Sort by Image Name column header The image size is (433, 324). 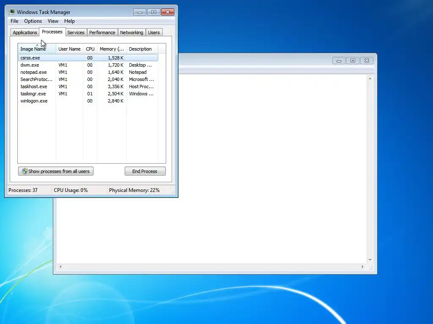coord(37,49)
